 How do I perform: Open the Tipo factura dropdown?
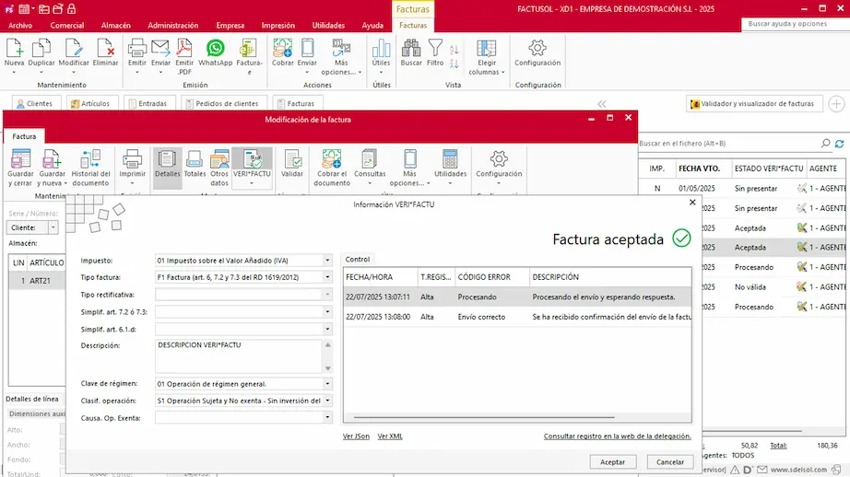point(327,277)
